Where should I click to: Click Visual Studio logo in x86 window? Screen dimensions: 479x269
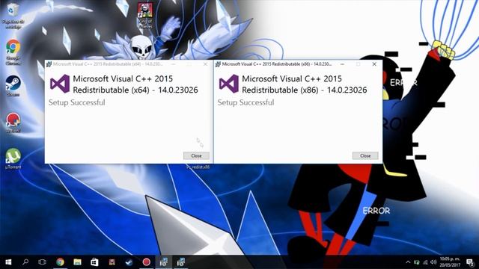228,84
